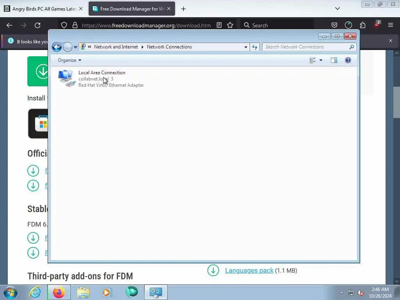Click first green download icon under Official heading

coord(33,171)
